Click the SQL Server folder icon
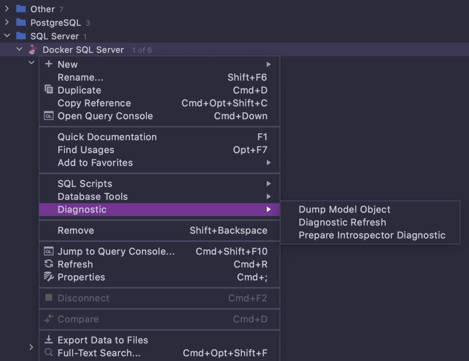 pyautogui.click(x=21, y=36)
